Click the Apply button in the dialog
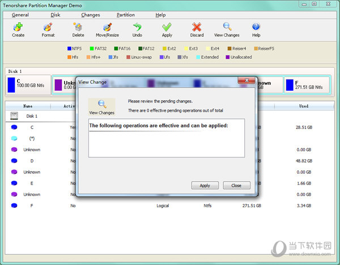340x265 pixels. [205, 186]
